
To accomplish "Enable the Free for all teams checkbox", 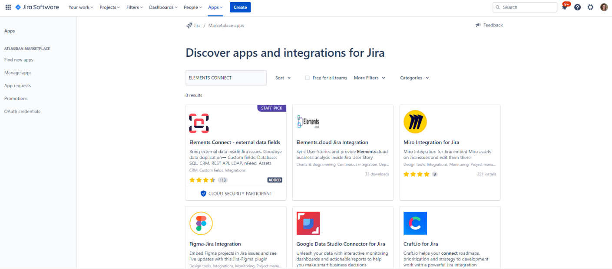I will 307,78.
